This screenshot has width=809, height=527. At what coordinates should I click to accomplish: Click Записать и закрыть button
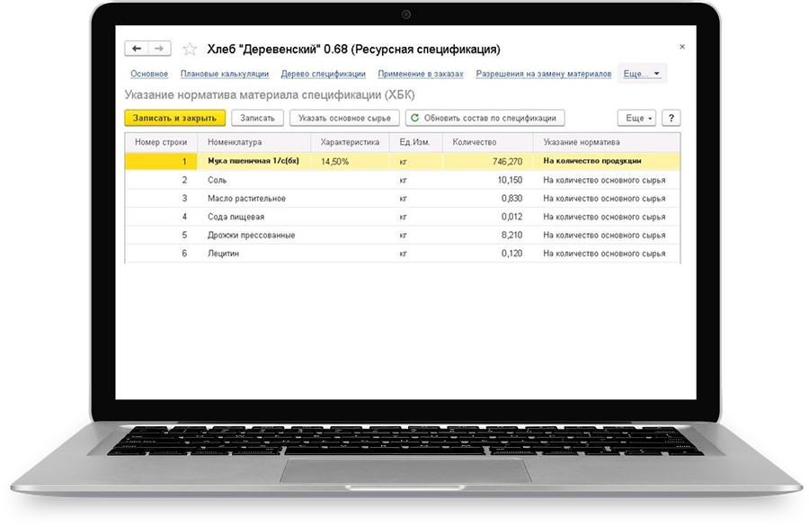[x=175, y=118]
